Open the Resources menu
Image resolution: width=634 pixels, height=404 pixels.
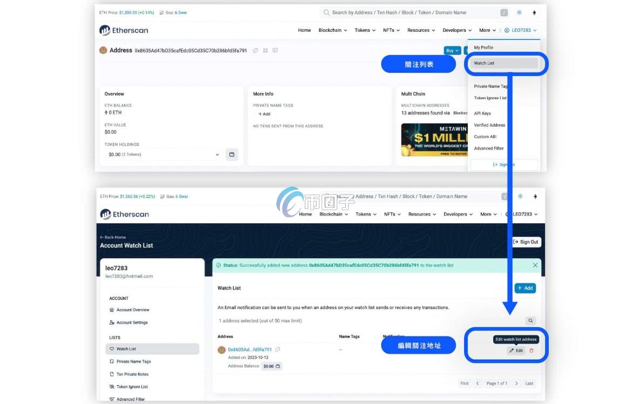pos(421,30)
